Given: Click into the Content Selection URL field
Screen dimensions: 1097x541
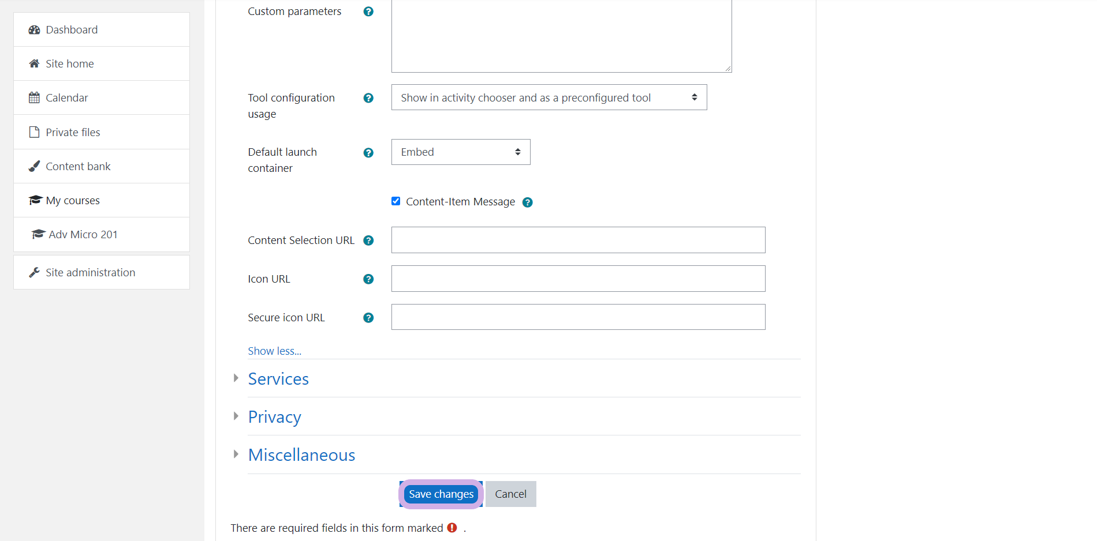Looking at the screenshot, I should (578, 240).
